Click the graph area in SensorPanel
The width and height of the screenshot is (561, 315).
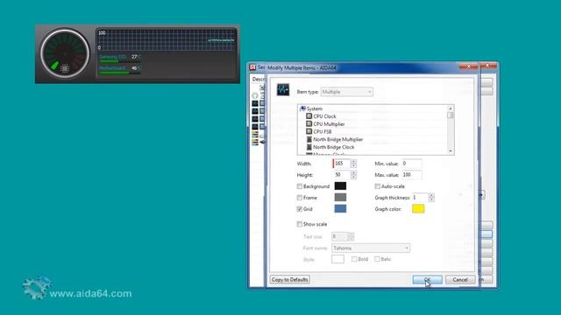click(167, 40)
